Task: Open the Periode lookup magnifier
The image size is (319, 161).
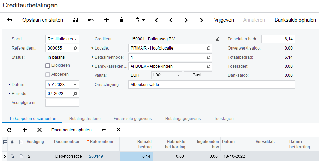Action: coord(75,94)
